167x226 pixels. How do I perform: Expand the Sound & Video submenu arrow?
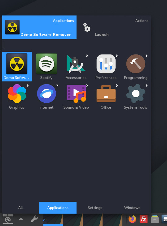pyautogui.click(x=87, y=86)
